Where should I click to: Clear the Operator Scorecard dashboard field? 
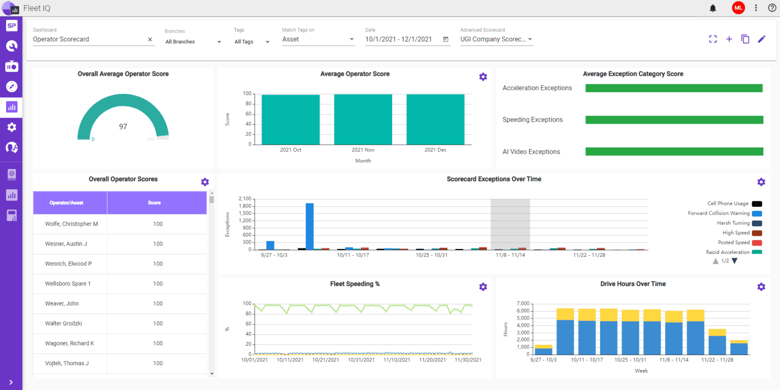pos(150,39)
